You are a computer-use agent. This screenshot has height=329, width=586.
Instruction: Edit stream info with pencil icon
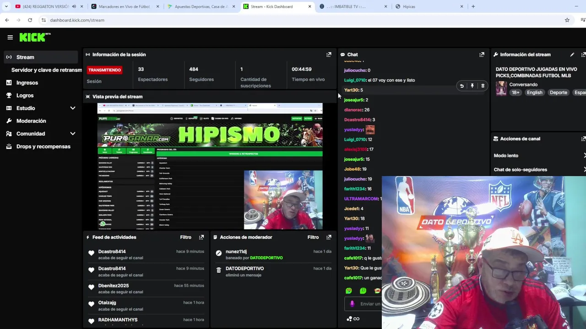tap(572, 54)
